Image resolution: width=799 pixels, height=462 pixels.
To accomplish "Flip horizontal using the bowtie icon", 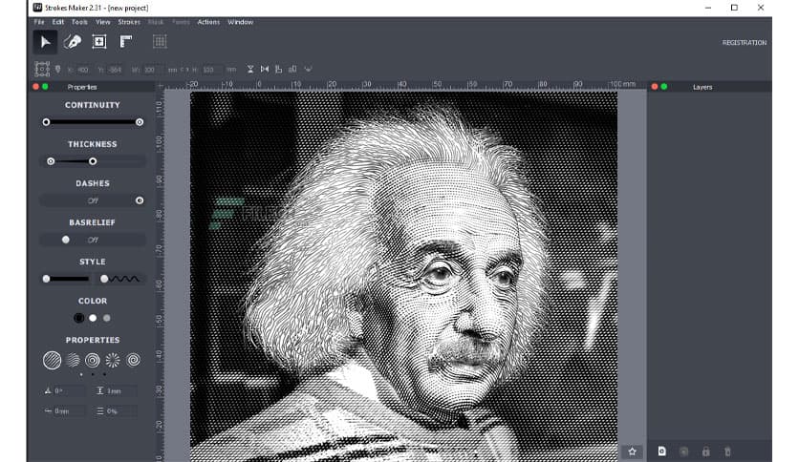I will [265, 69].
